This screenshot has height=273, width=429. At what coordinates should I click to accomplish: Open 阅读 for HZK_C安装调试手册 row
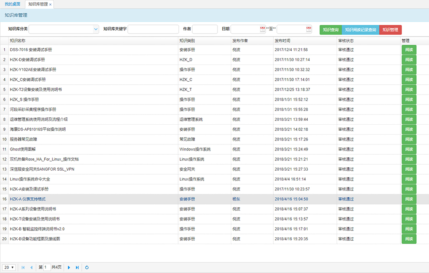[409, 80]
